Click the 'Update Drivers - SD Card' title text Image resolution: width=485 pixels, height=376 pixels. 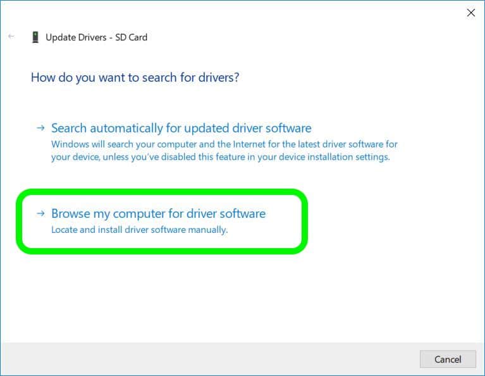point(96,37)
